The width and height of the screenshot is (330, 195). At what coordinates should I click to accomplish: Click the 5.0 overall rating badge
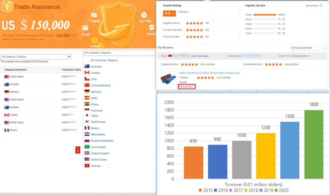pos(169,13)
